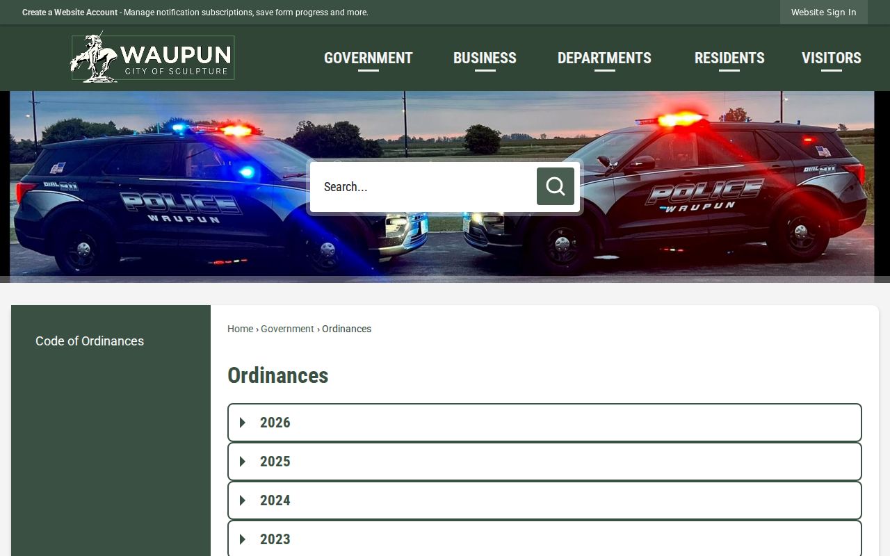The height and width of the screenshot is (556, 890).
Task: Click the Government breadcrumb link
Action: pyautogui.click(x=287, y=329)
